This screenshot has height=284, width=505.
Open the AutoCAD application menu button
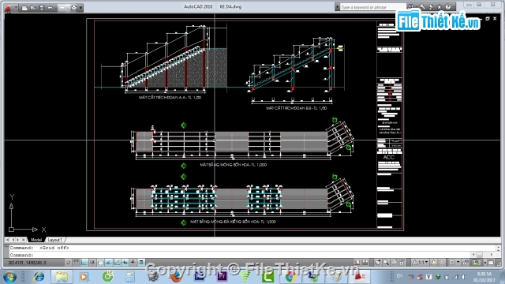click(9, 8)
